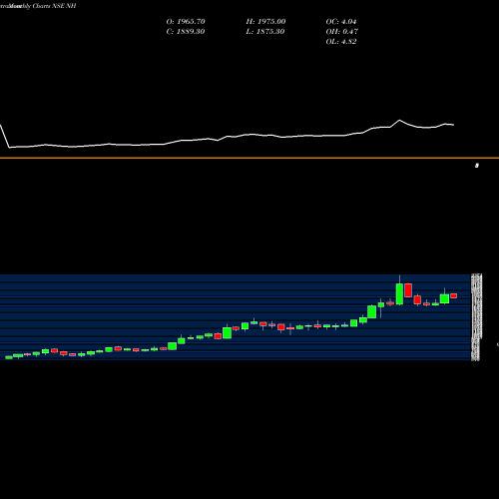Click the tallest green candlestick

point(399,293)
